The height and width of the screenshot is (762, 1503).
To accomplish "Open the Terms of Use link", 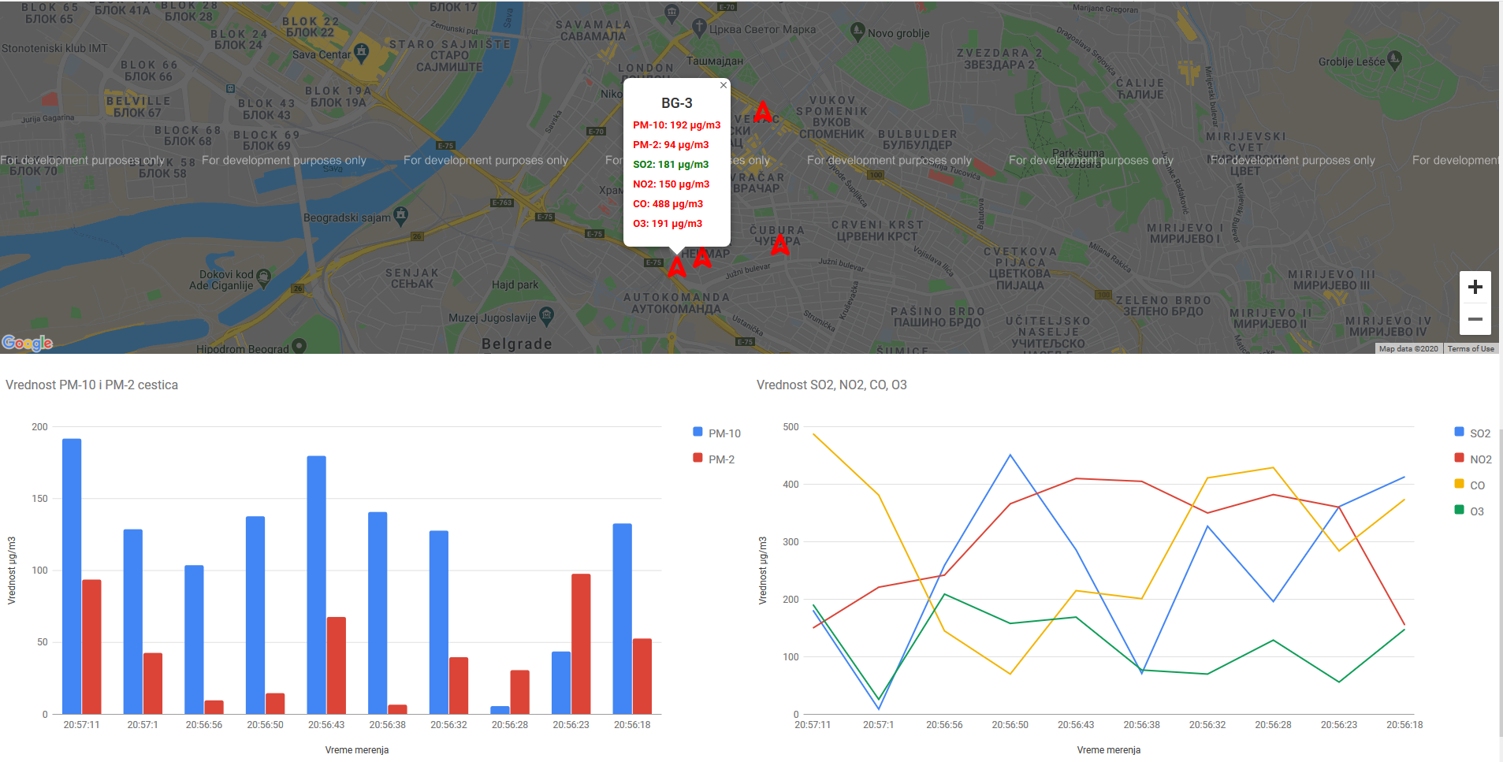I will coord(1471,348).
